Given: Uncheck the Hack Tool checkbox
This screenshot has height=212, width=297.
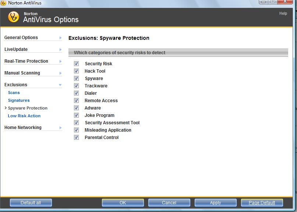Looking at the screenshot, I should point(76,71).
